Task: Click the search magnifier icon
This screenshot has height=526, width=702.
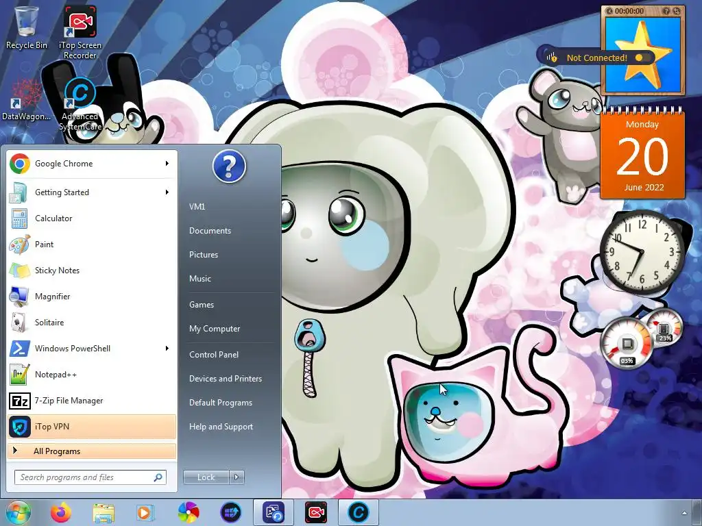Action: (158, 477)
